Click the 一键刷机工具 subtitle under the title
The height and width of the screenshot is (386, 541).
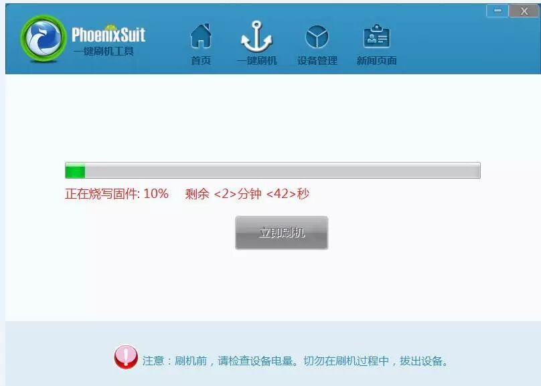pyautogui.click(x=103, y=52)
